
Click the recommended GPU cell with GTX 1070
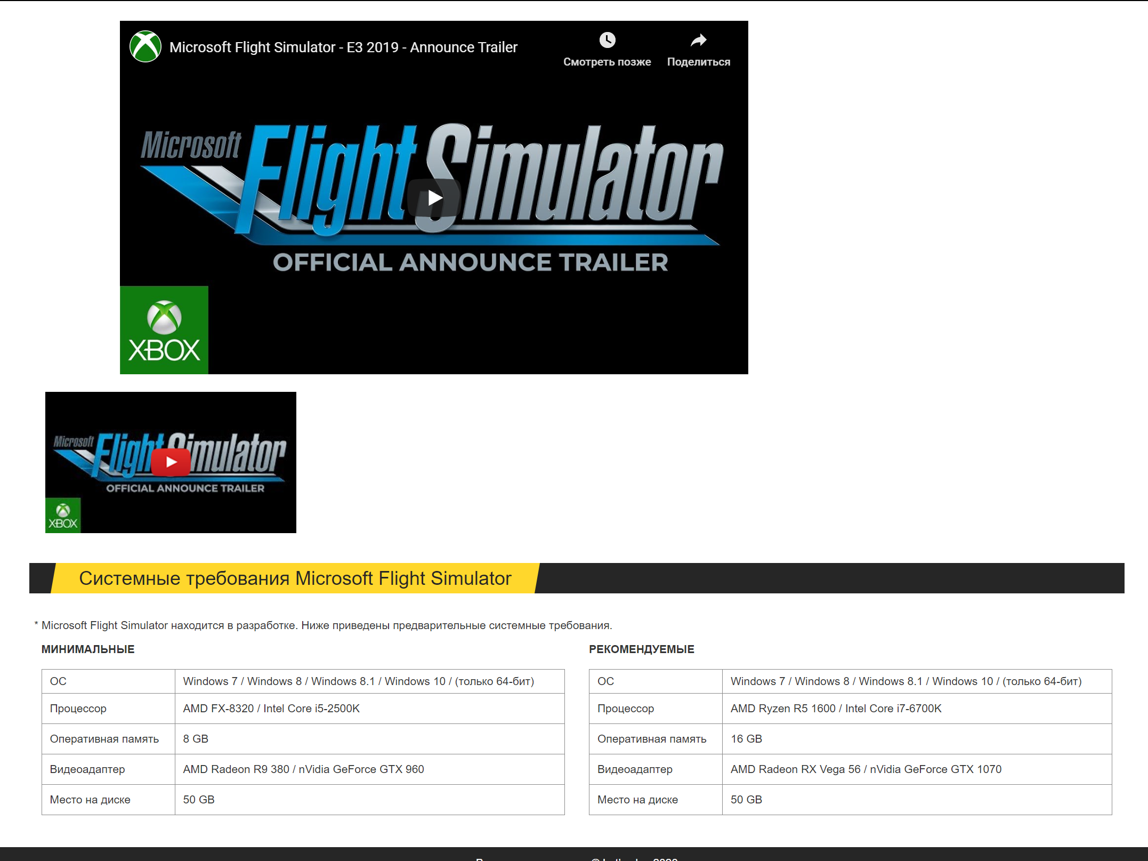click(x=866, y=769)
